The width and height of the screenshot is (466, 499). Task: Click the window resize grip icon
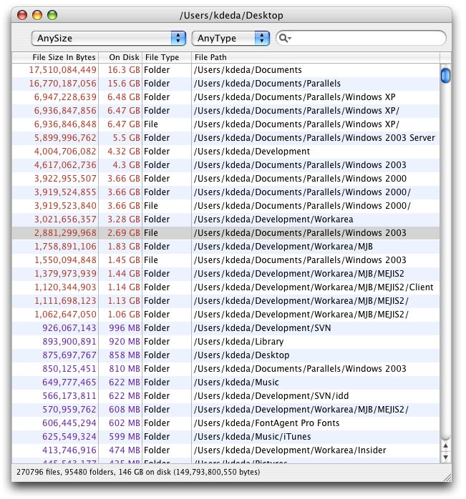[447, 478]
